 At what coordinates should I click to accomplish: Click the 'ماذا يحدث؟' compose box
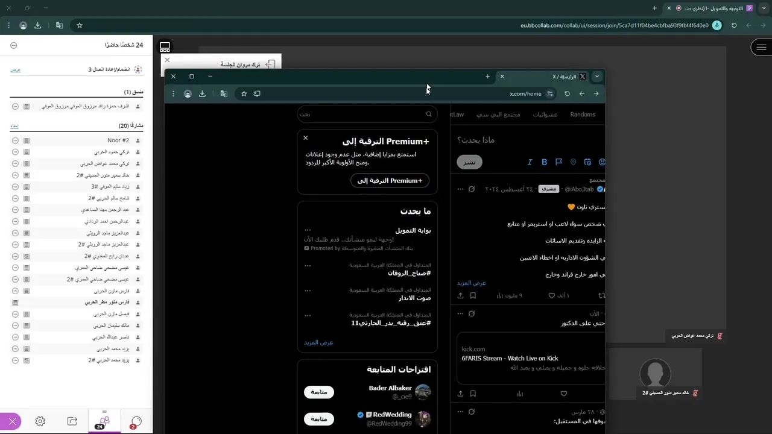pos(476,140)
